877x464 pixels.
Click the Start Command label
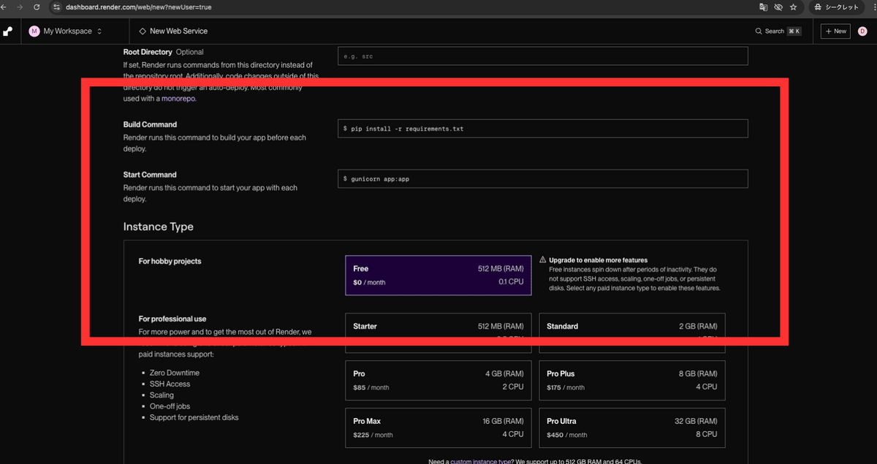150,175
